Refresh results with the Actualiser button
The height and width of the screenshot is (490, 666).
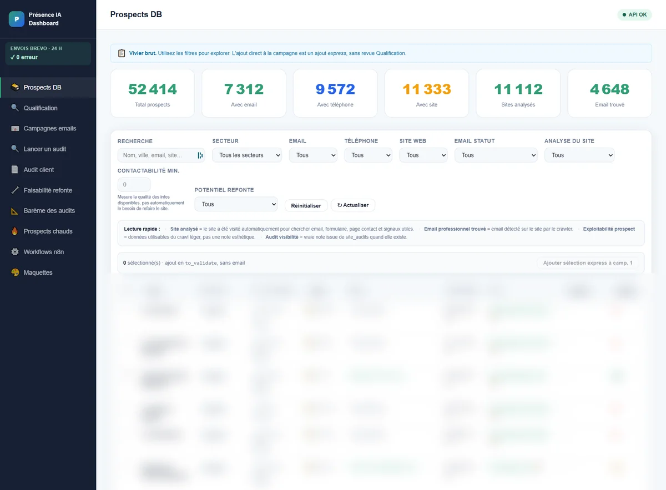(x=353, y=205)
